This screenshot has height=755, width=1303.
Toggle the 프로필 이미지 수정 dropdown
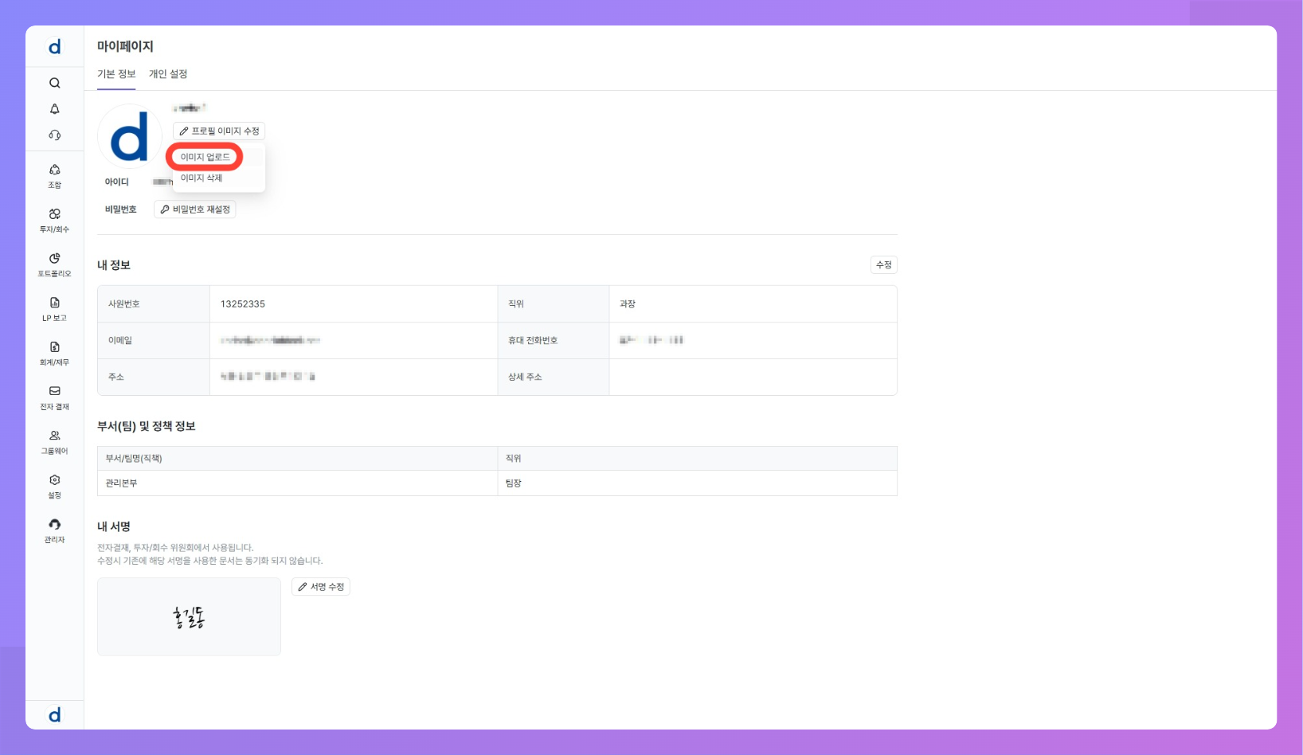(219, 131)
